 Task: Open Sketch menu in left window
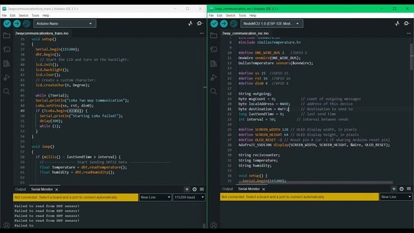(x=23, y=16)
